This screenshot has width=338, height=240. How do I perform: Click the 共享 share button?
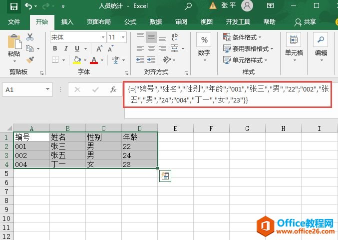[x=306, y=22]
